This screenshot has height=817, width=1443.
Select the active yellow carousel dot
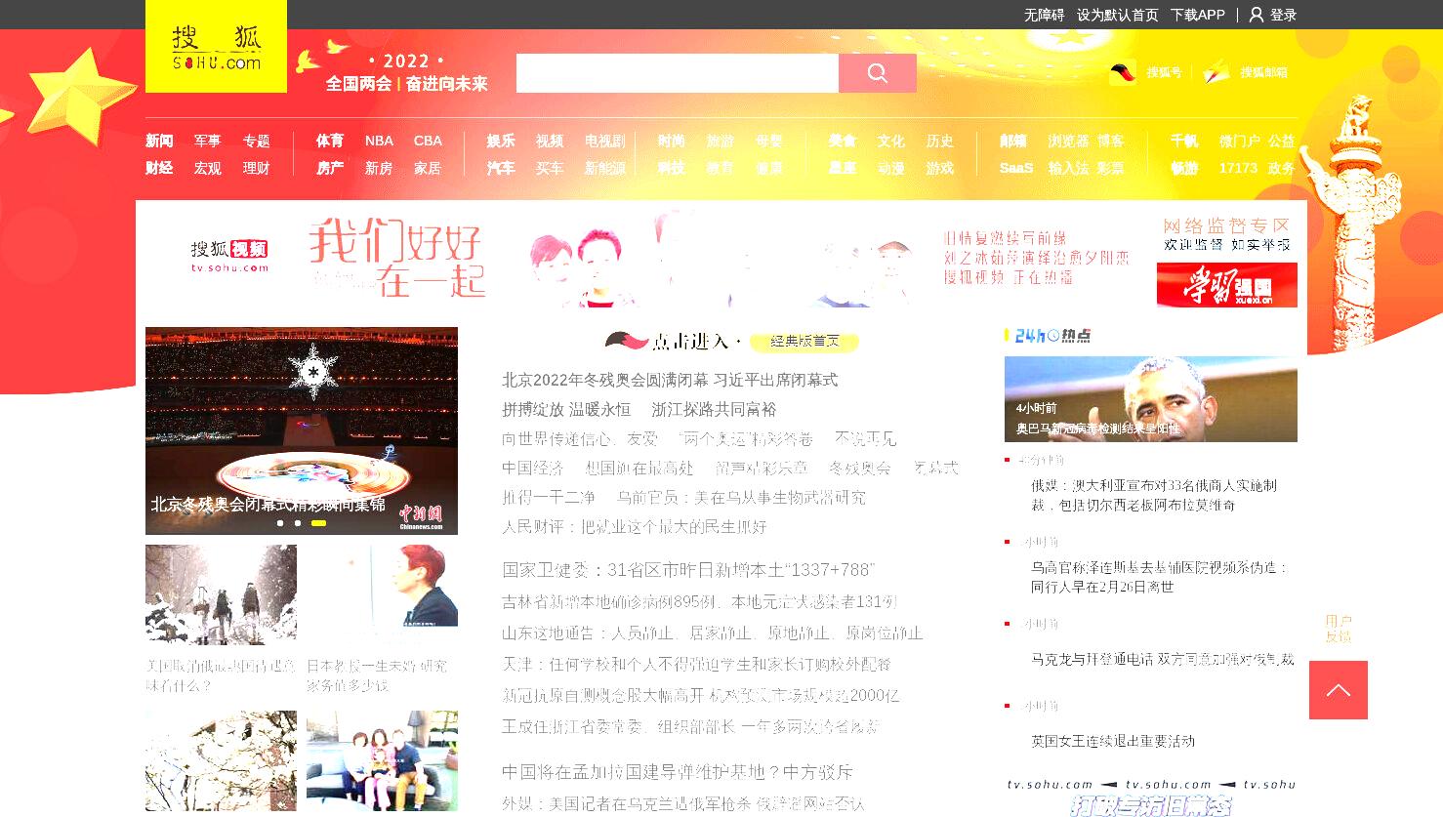[318, 523]
